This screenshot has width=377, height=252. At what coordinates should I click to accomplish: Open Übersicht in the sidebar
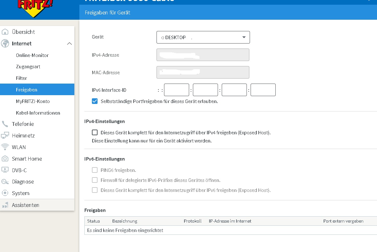click(x=24, y=32)
